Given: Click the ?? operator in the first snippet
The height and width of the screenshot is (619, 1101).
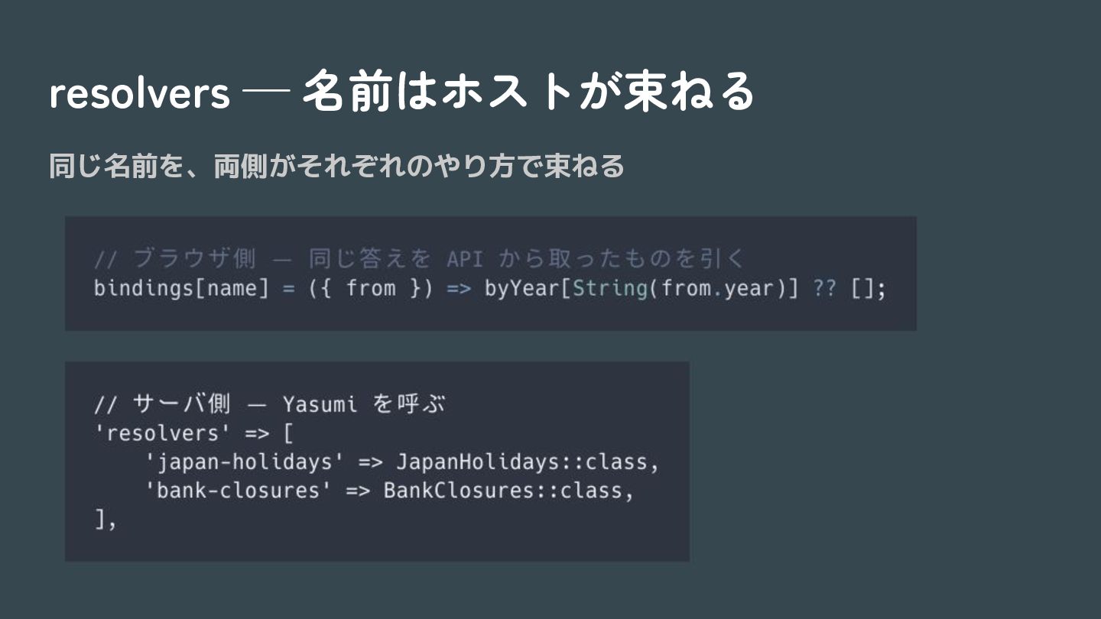Looking at the screenshot, I should point(825,289).
